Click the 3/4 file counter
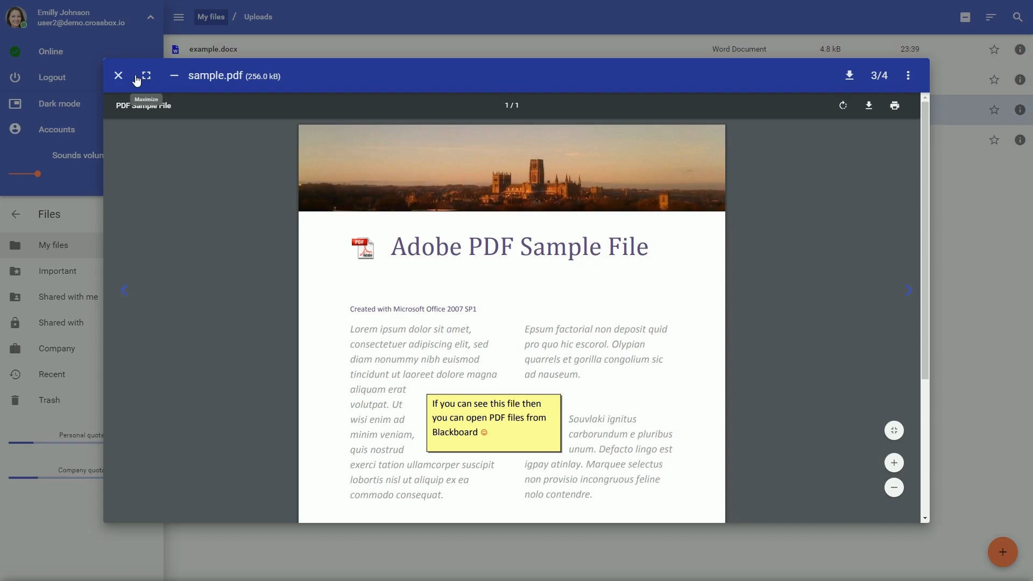Screen dimensions: 1033x581 point(879,76)
